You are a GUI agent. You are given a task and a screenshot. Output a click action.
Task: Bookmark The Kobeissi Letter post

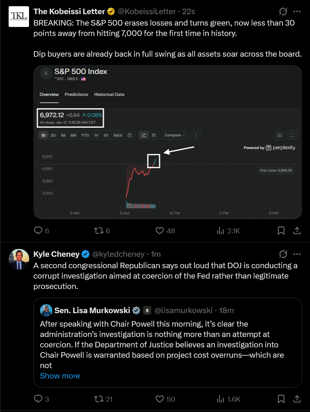pos(281,231)
